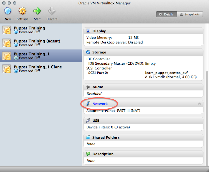This screenshot has width=209, height=172.
Task: Select the Puppet Training VM entry
Action: [x=41, y=30]
